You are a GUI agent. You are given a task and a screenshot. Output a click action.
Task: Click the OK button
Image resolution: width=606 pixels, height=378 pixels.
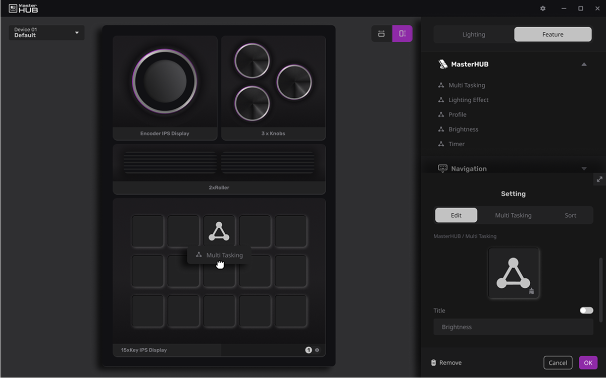tap(588, 363)
